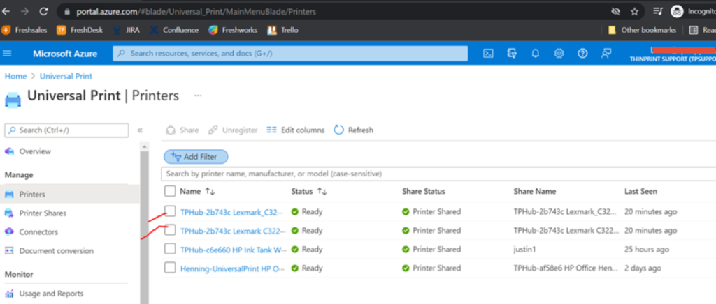Open the JIRA bookmark
Viewport: 716px width, 304px height.
point(127,30)
